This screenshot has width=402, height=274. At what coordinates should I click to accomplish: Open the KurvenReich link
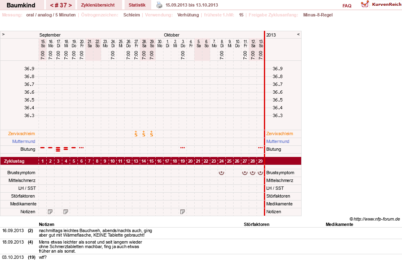(x=386, y=5)
